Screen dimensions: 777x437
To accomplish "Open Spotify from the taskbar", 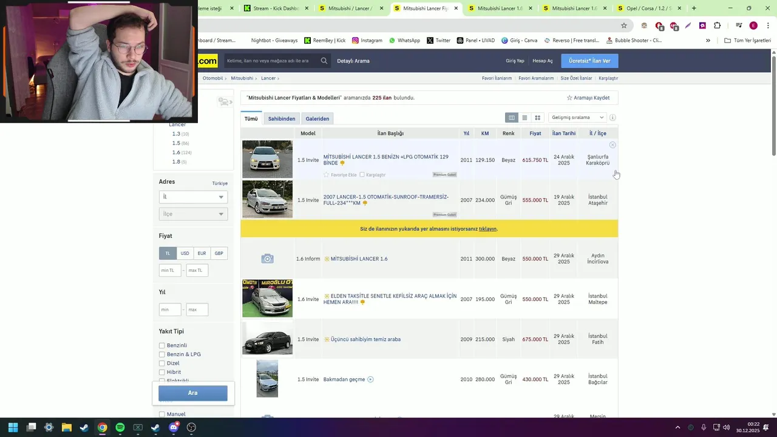I will pyautogui.click(x=120, y=427).
